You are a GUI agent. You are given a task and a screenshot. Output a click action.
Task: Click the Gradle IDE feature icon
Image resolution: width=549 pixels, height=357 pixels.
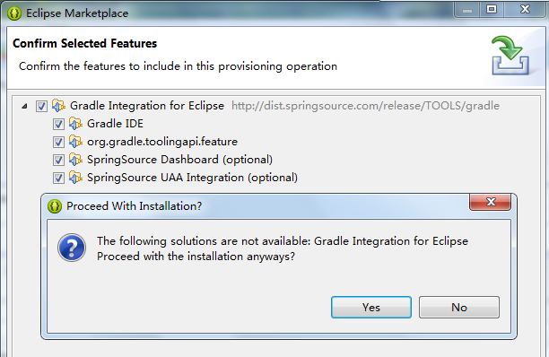(75, 124)
